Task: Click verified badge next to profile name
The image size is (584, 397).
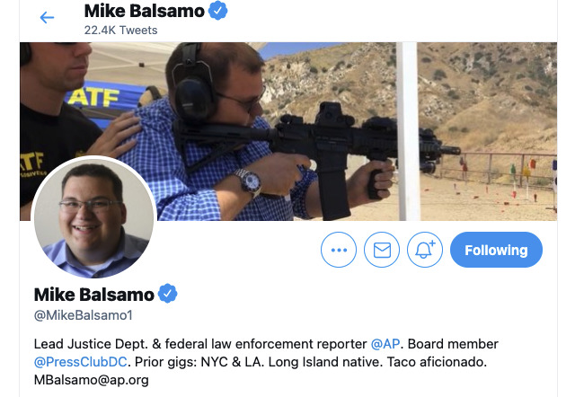Action: coord(168,294)
